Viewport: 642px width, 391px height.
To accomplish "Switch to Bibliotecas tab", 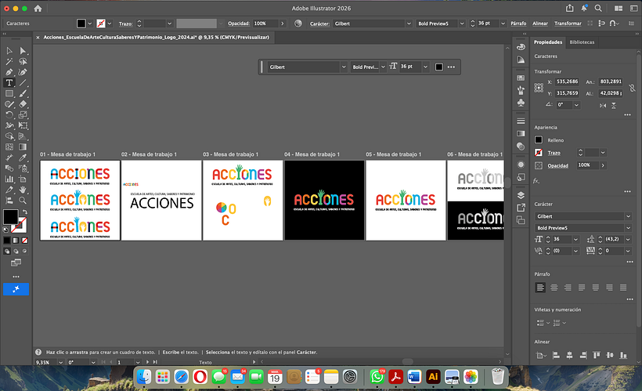I will pos(582,42).
